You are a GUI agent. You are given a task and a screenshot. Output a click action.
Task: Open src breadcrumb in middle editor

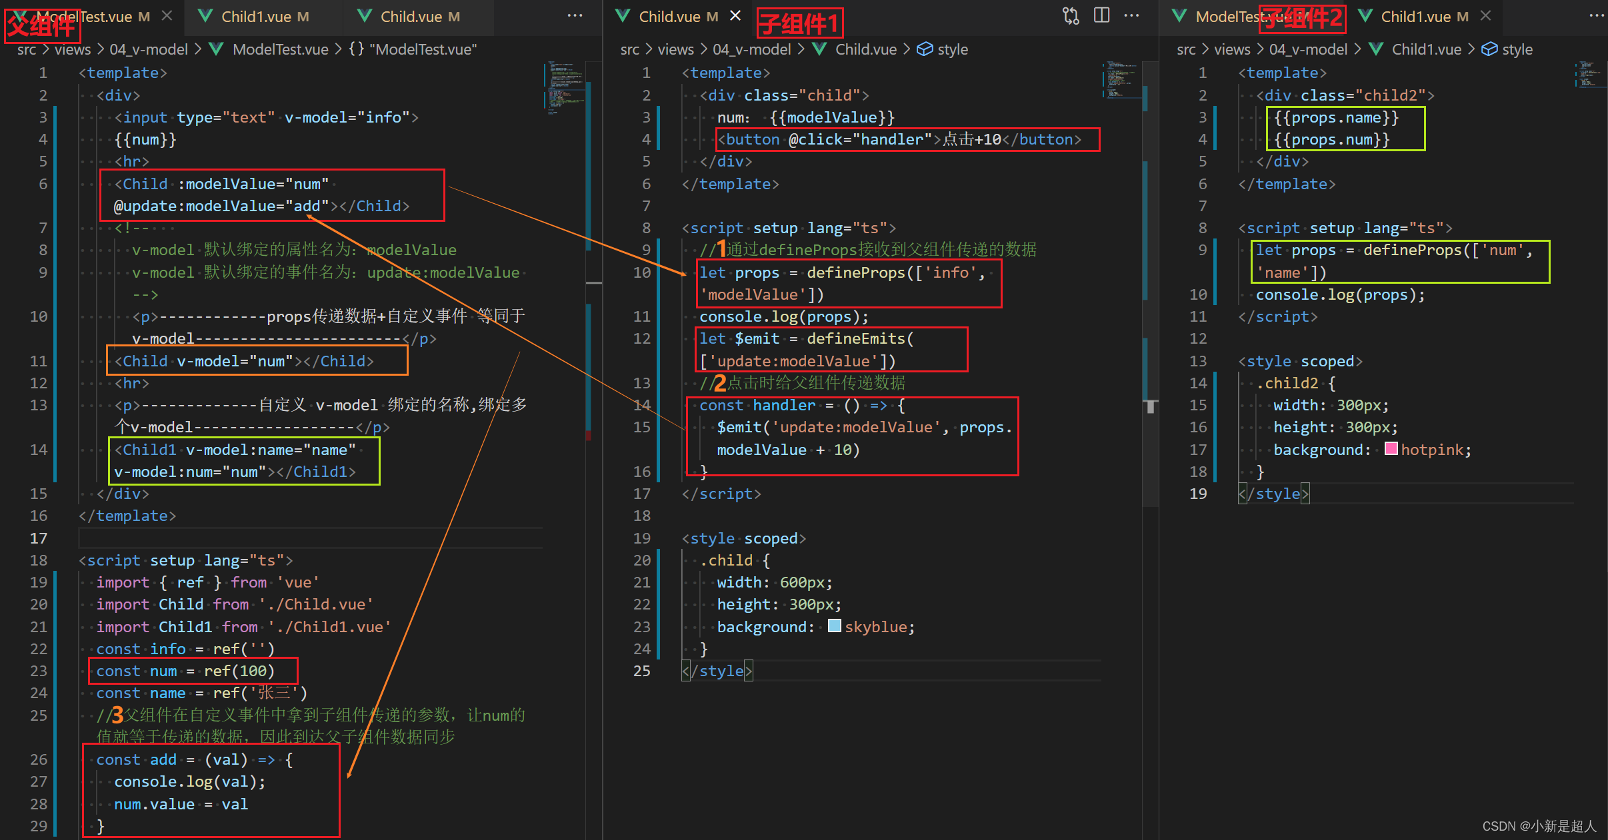coord(630,49)
